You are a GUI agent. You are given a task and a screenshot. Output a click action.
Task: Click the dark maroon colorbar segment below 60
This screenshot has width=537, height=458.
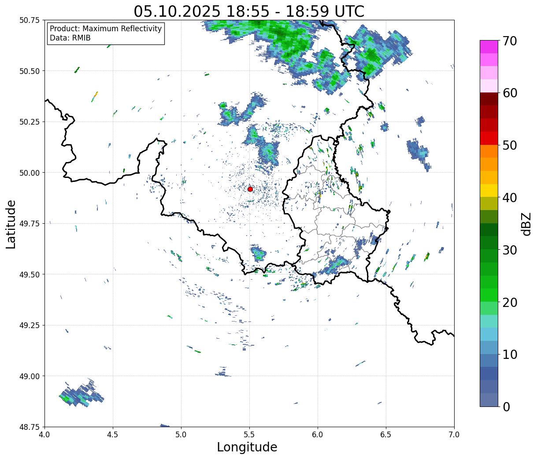coord(489,99)
